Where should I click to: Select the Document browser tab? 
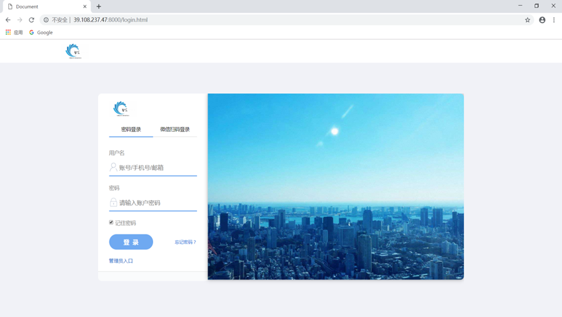click(x=47, y=6)
